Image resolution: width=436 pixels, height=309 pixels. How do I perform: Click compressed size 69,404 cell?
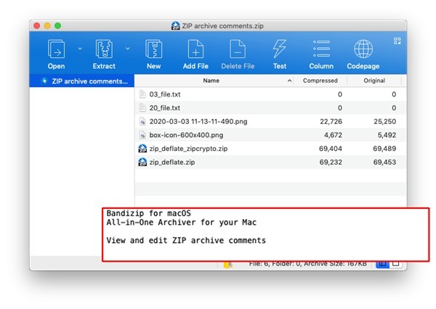click(331, 149)
